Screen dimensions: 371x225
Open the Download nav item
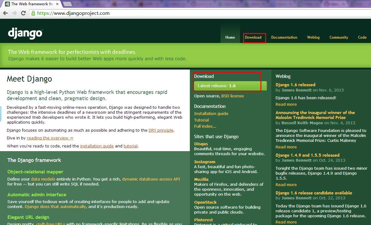(x=253, y=37)
